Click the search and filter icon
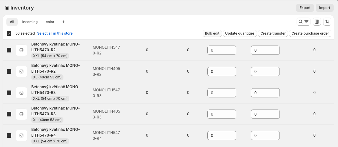 click(304, 22)
